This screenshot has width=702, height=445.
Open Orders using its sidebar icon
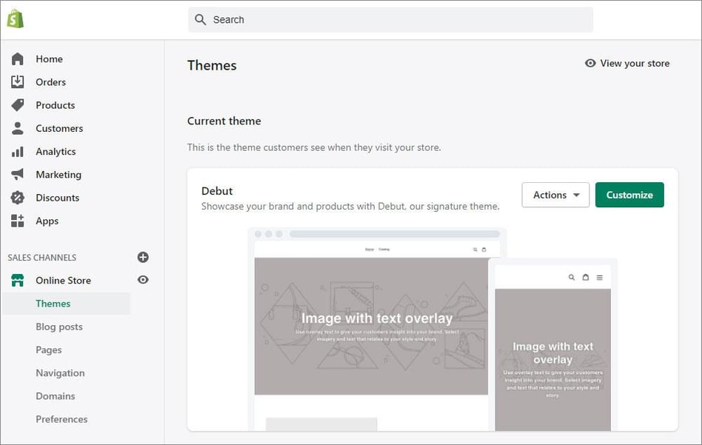point(19,81)
